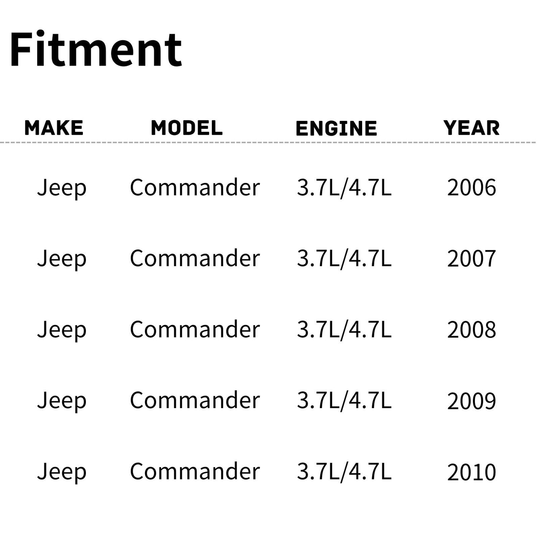Select the 3.7L/4.7L engine for 2008
537x537 pixels.
click(344, 330)
